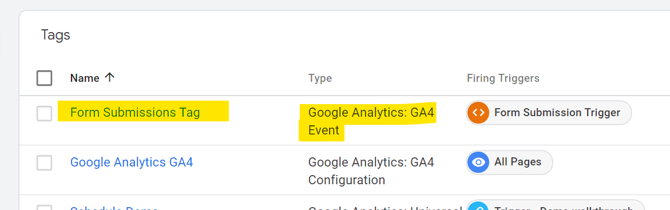Open the Schedule Demo tag link
This screenshot has height=210, width=670.
[x=114, y=208]
